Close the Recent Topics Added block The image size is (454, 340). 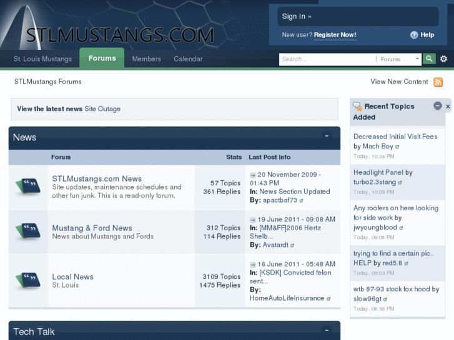(x=448, y=107)
